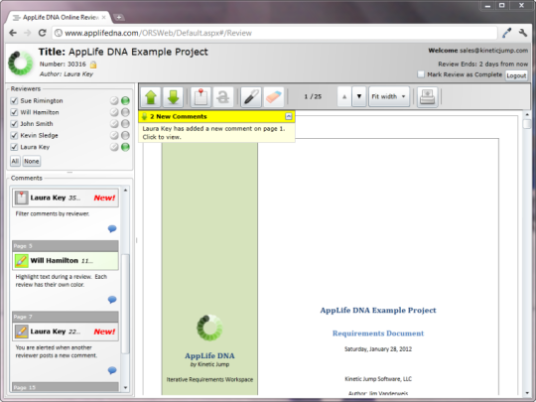Click the green up arrow previous comment icon
The width and height of the screenshot is (536, 402).
click(151, 96)
